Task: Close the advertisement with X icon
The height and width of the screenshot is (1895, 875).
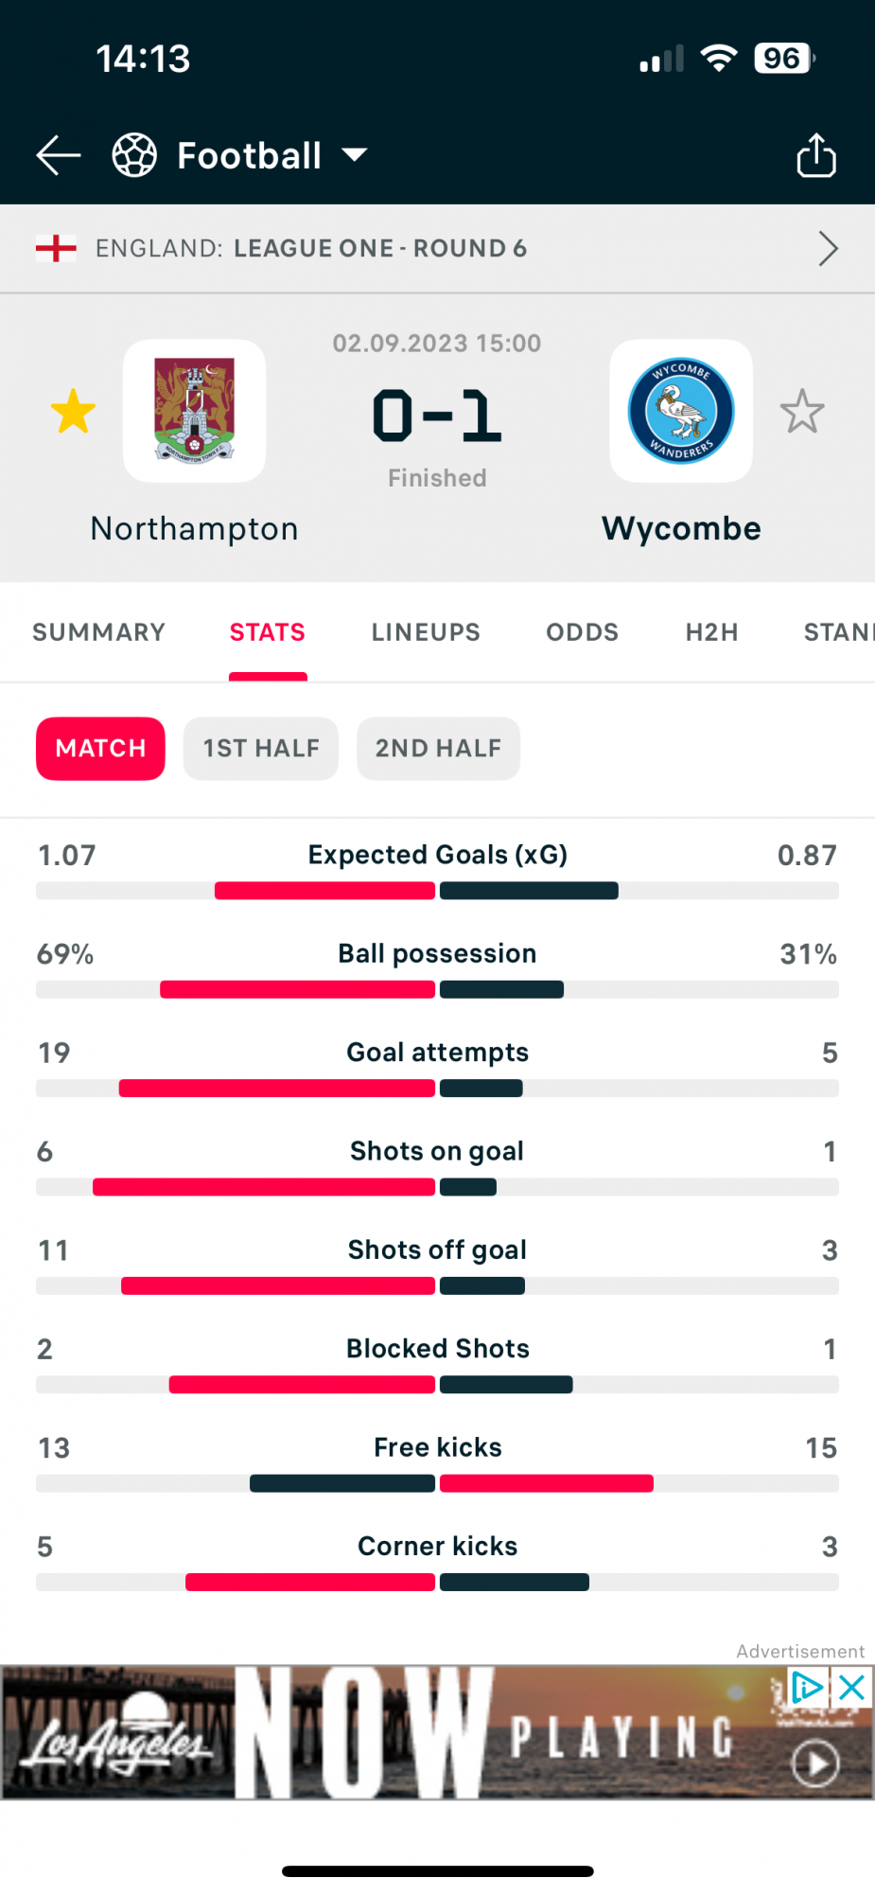Action: [x=852, y=1687]
